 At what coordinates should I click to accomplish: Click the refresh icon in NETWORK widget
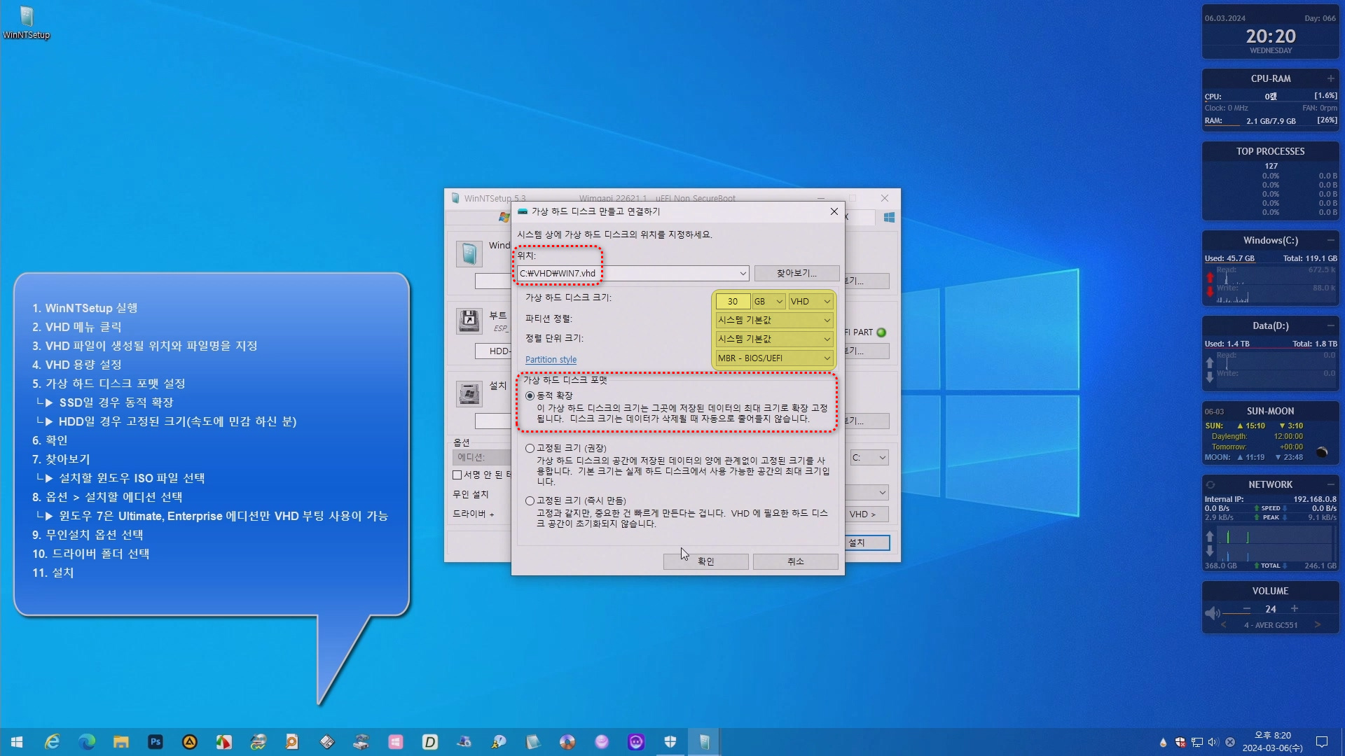(1210, 484)
